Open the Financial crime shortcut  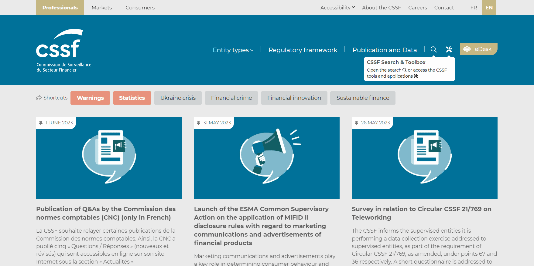231,98
